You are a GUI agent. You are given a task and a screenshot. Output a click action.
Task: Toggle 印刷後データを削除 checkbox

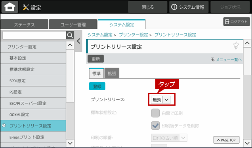(155, 125)
